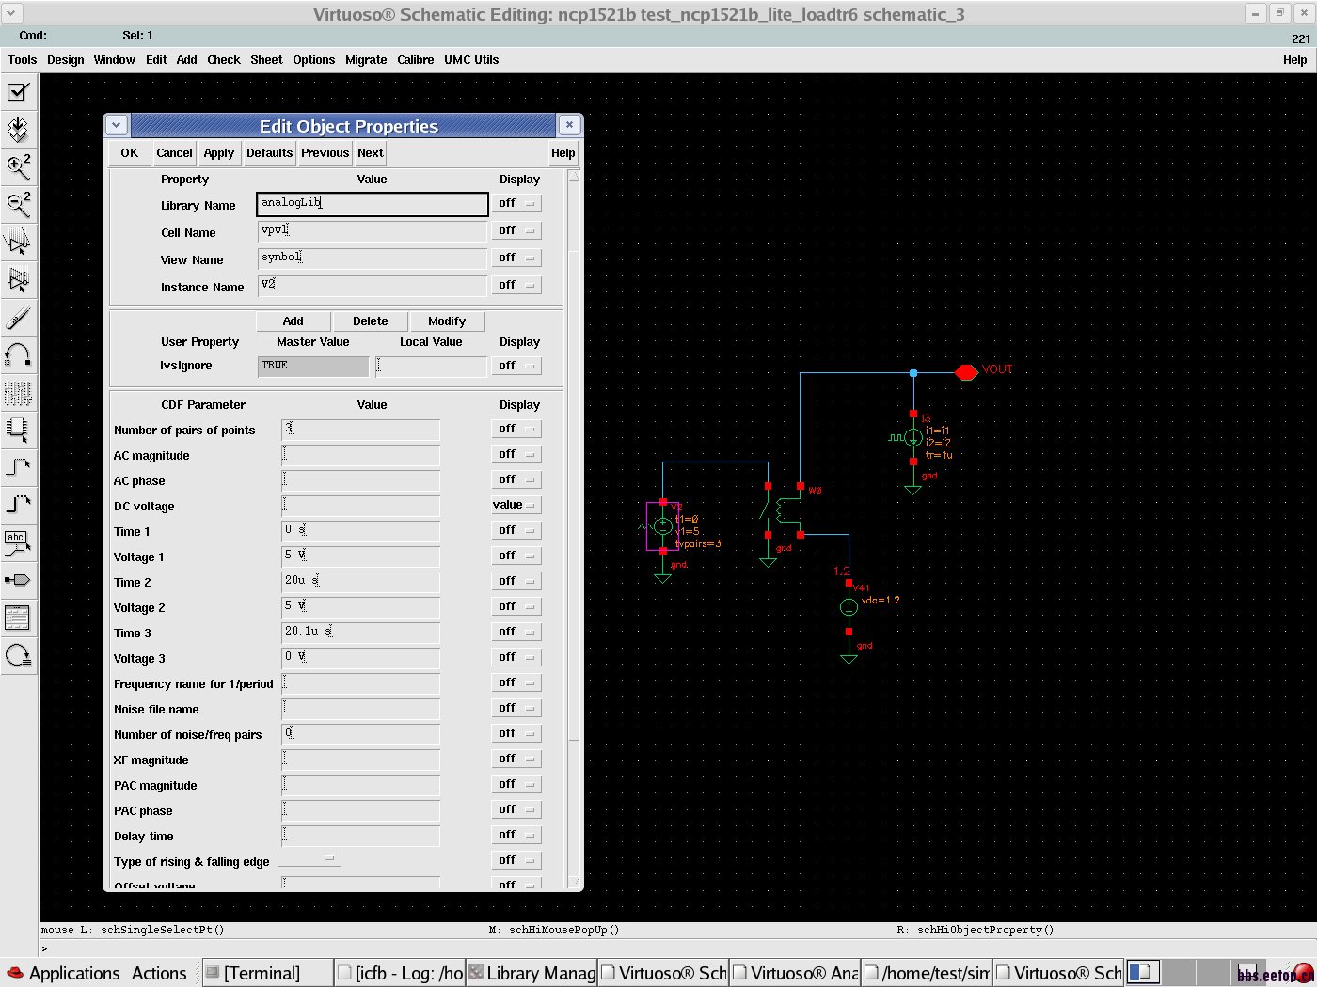Image resolution: width=1317 pixels, height=987 pixels.
Task: Pick the Wire Name abc label tool
Action: 19,542
